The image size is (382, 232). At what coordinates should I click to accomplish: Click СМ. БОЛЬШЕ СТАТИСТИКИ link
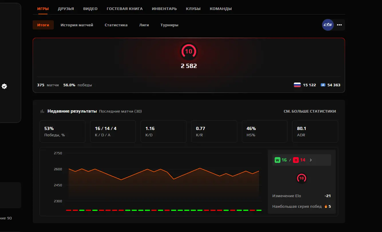[310, 111]
